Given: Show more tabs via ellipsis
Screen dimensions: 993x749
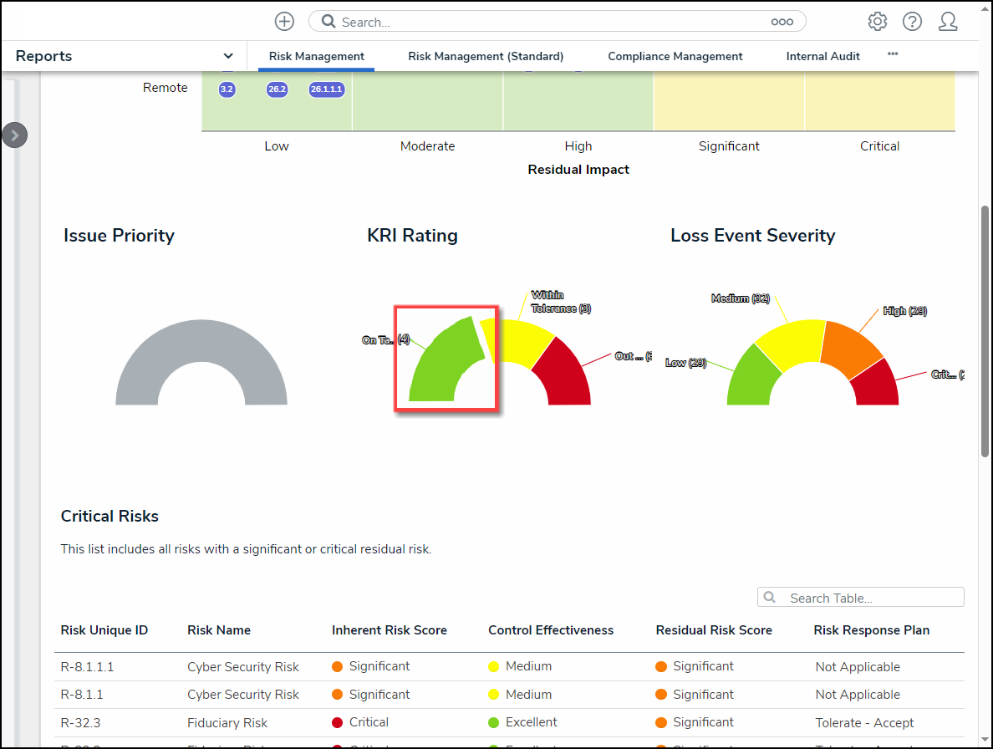Looking at the screenshot, I should [x=893, y=54].
